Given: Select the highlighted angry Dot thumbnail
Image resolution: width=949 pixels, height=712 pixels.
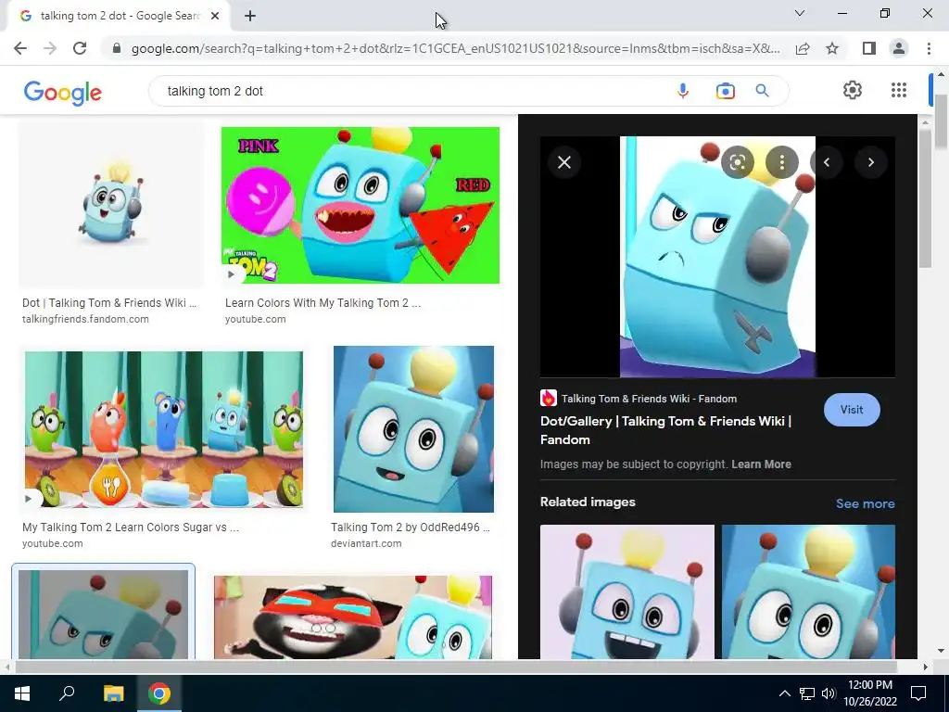Looking at the screenshot, I should tap(104, 614).
